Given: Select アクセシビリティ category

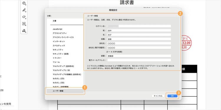Looking at the screenshot, I should pos(60,33).
